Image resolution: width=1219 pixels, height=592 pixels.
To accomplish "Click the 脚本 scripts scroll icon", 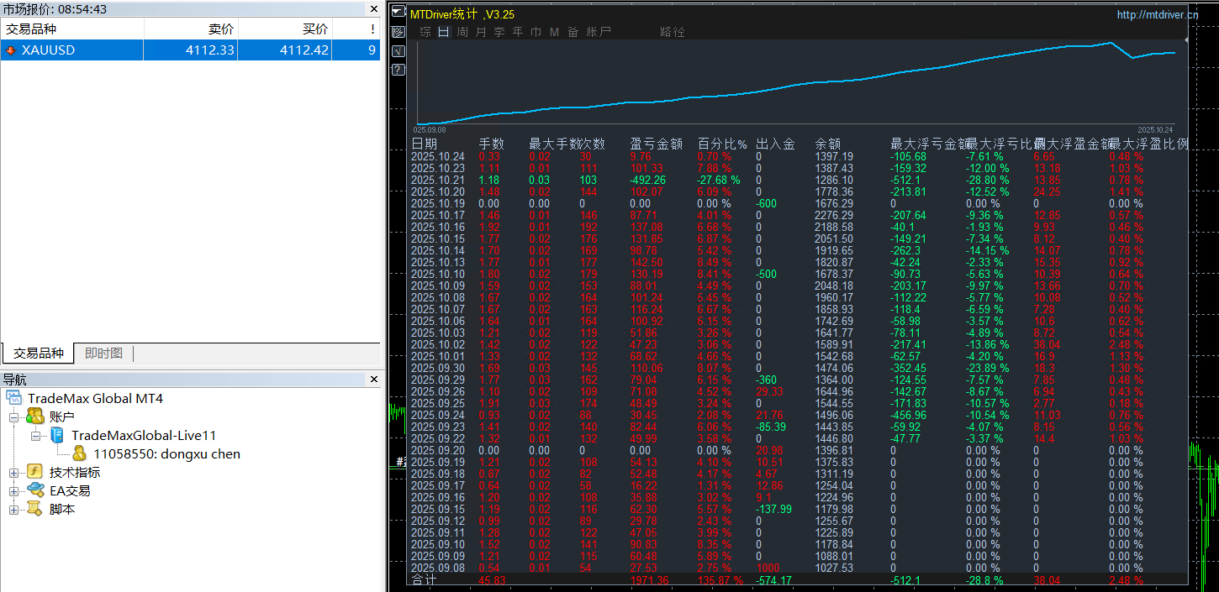I will (35, 509).
